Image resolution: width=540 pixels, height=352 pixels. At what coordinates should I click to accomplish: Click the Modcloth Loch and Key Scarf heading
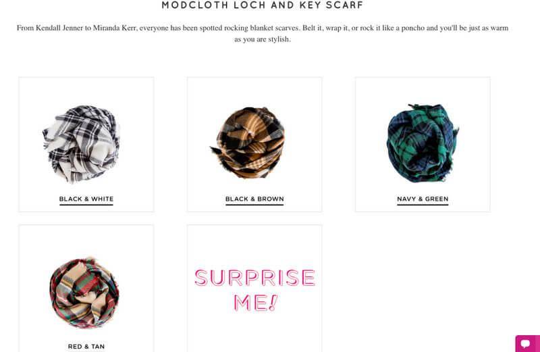[x=263, y=5]
